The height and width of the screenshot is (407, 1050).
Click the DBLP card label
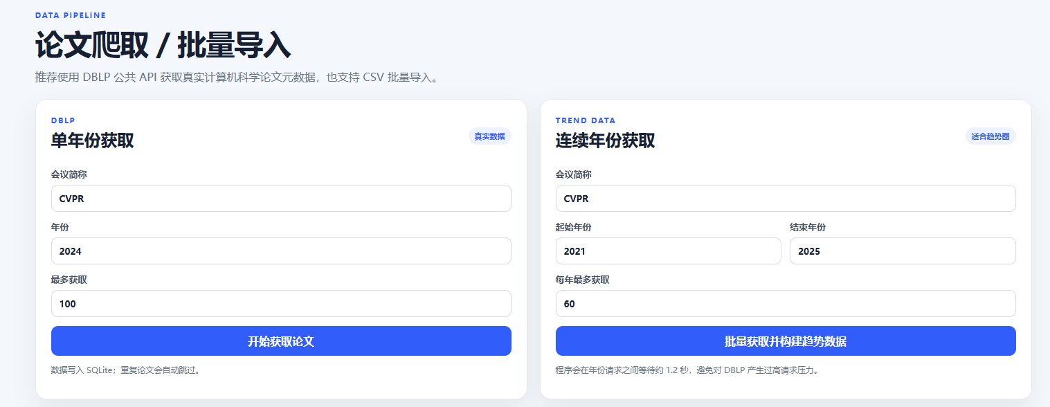coord(63,120)
